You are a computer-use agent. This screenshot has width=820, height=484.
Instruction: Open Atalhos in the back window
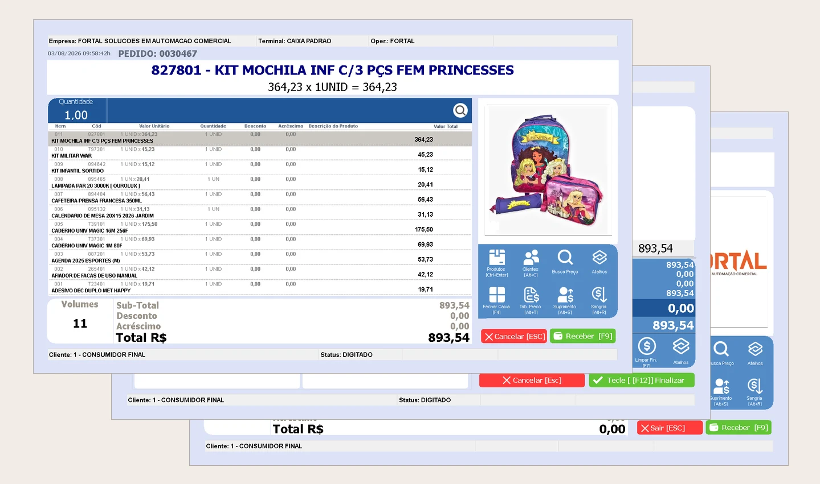[x=755, y=353]
